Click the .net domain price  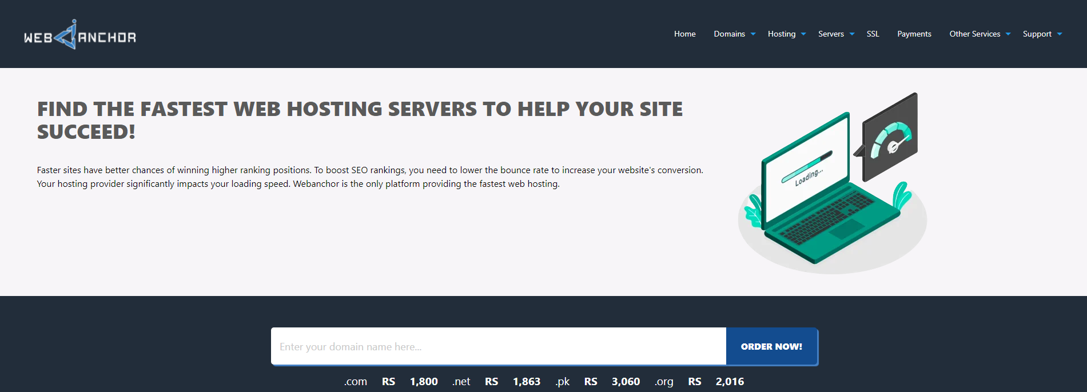(x=526, y=382)
